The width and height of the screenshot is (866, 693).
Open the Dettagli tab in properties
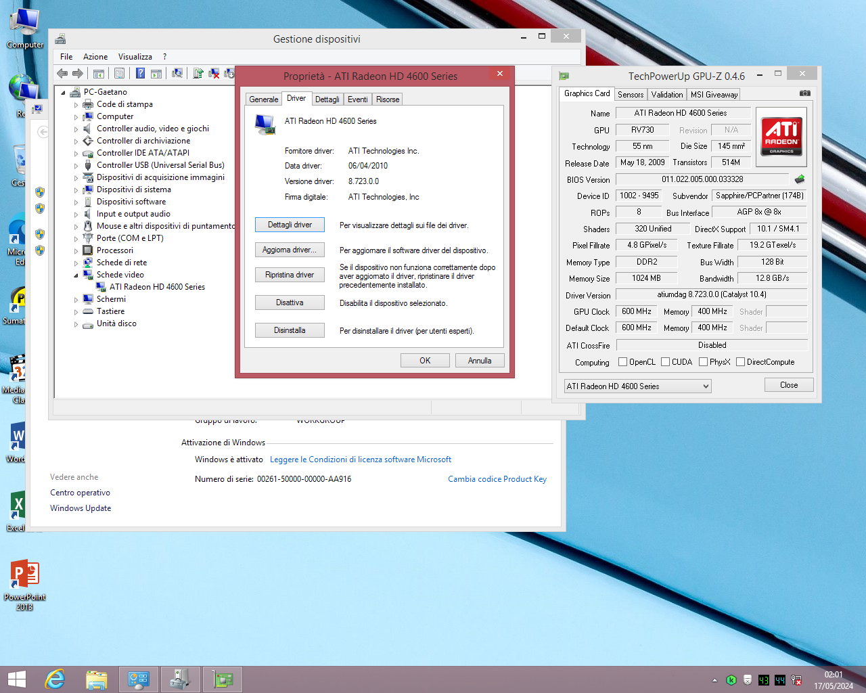[x=327, y=99]
